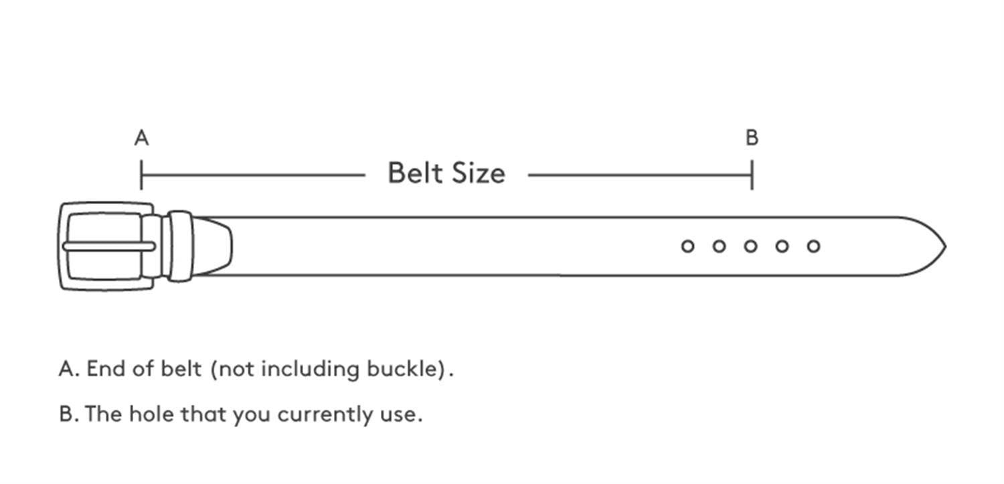This screenshot has width=1004, height=484.
Task: Click the measurement line right of "Belt Size"
Action: coord(639,175)
